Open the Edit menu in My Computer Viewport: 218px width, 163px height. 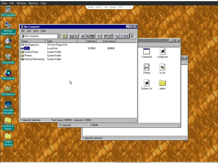click(29, 31)
